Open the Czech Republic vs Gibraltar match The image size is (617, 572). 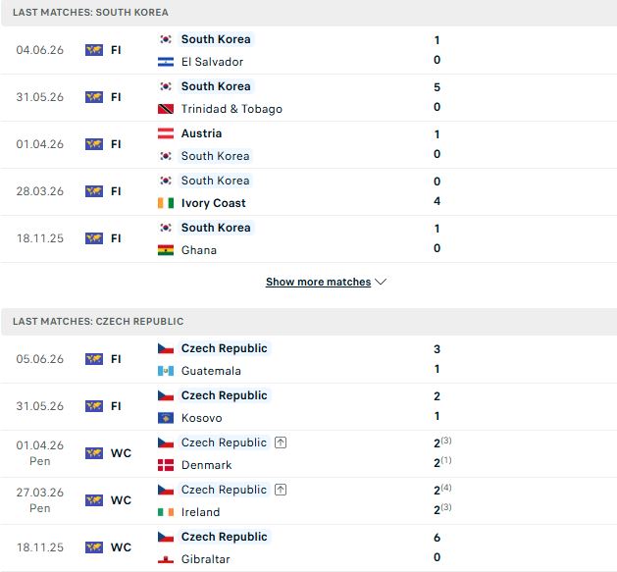click(x=308, y=548)
